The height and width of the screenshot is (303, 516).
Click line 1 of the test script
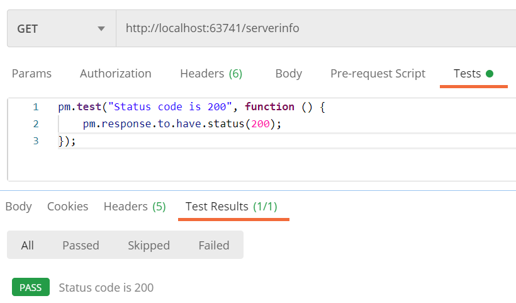pyautogui.click(x=191, y=106)
